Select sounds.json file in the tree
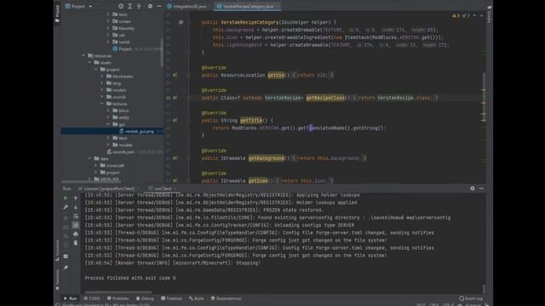Viewport: 545px width, 306px height. pyautogui.click(x=123, y=152)
